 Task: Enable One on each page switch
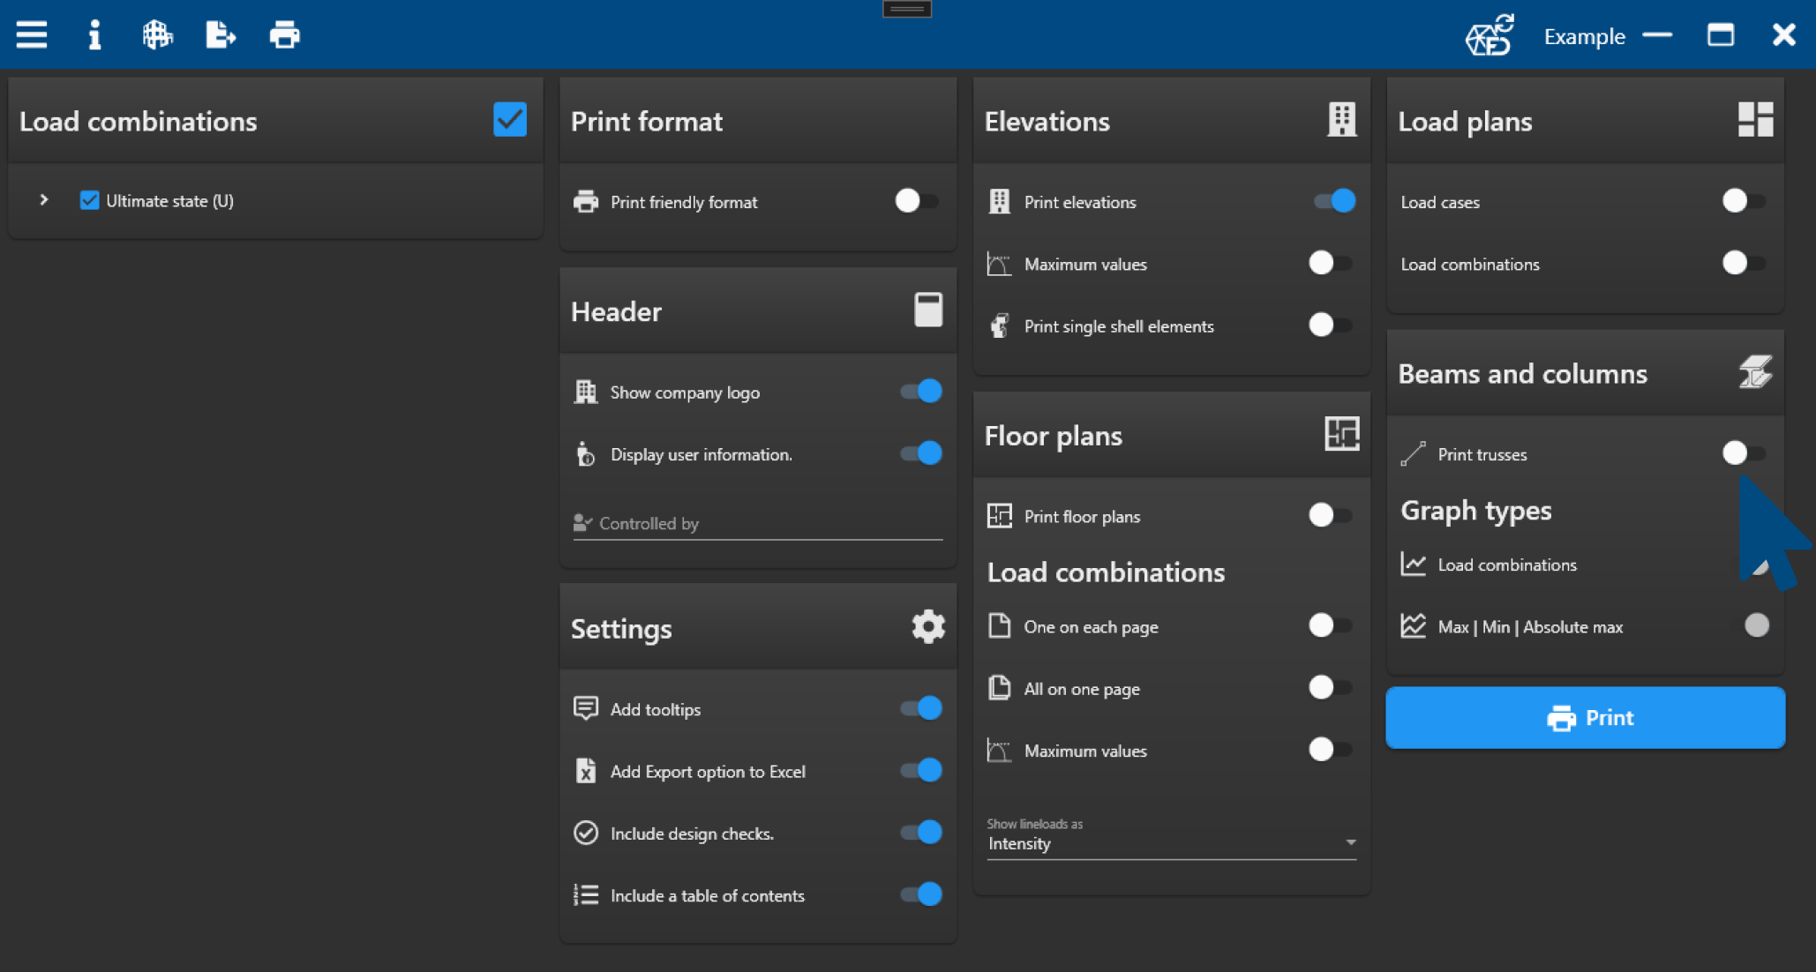1330,625
